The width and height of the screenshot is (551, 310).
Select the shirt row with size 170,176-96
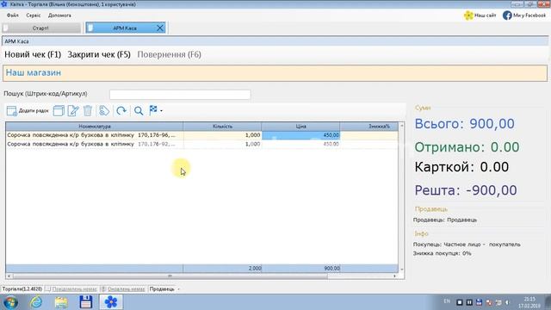pos(202,135)
